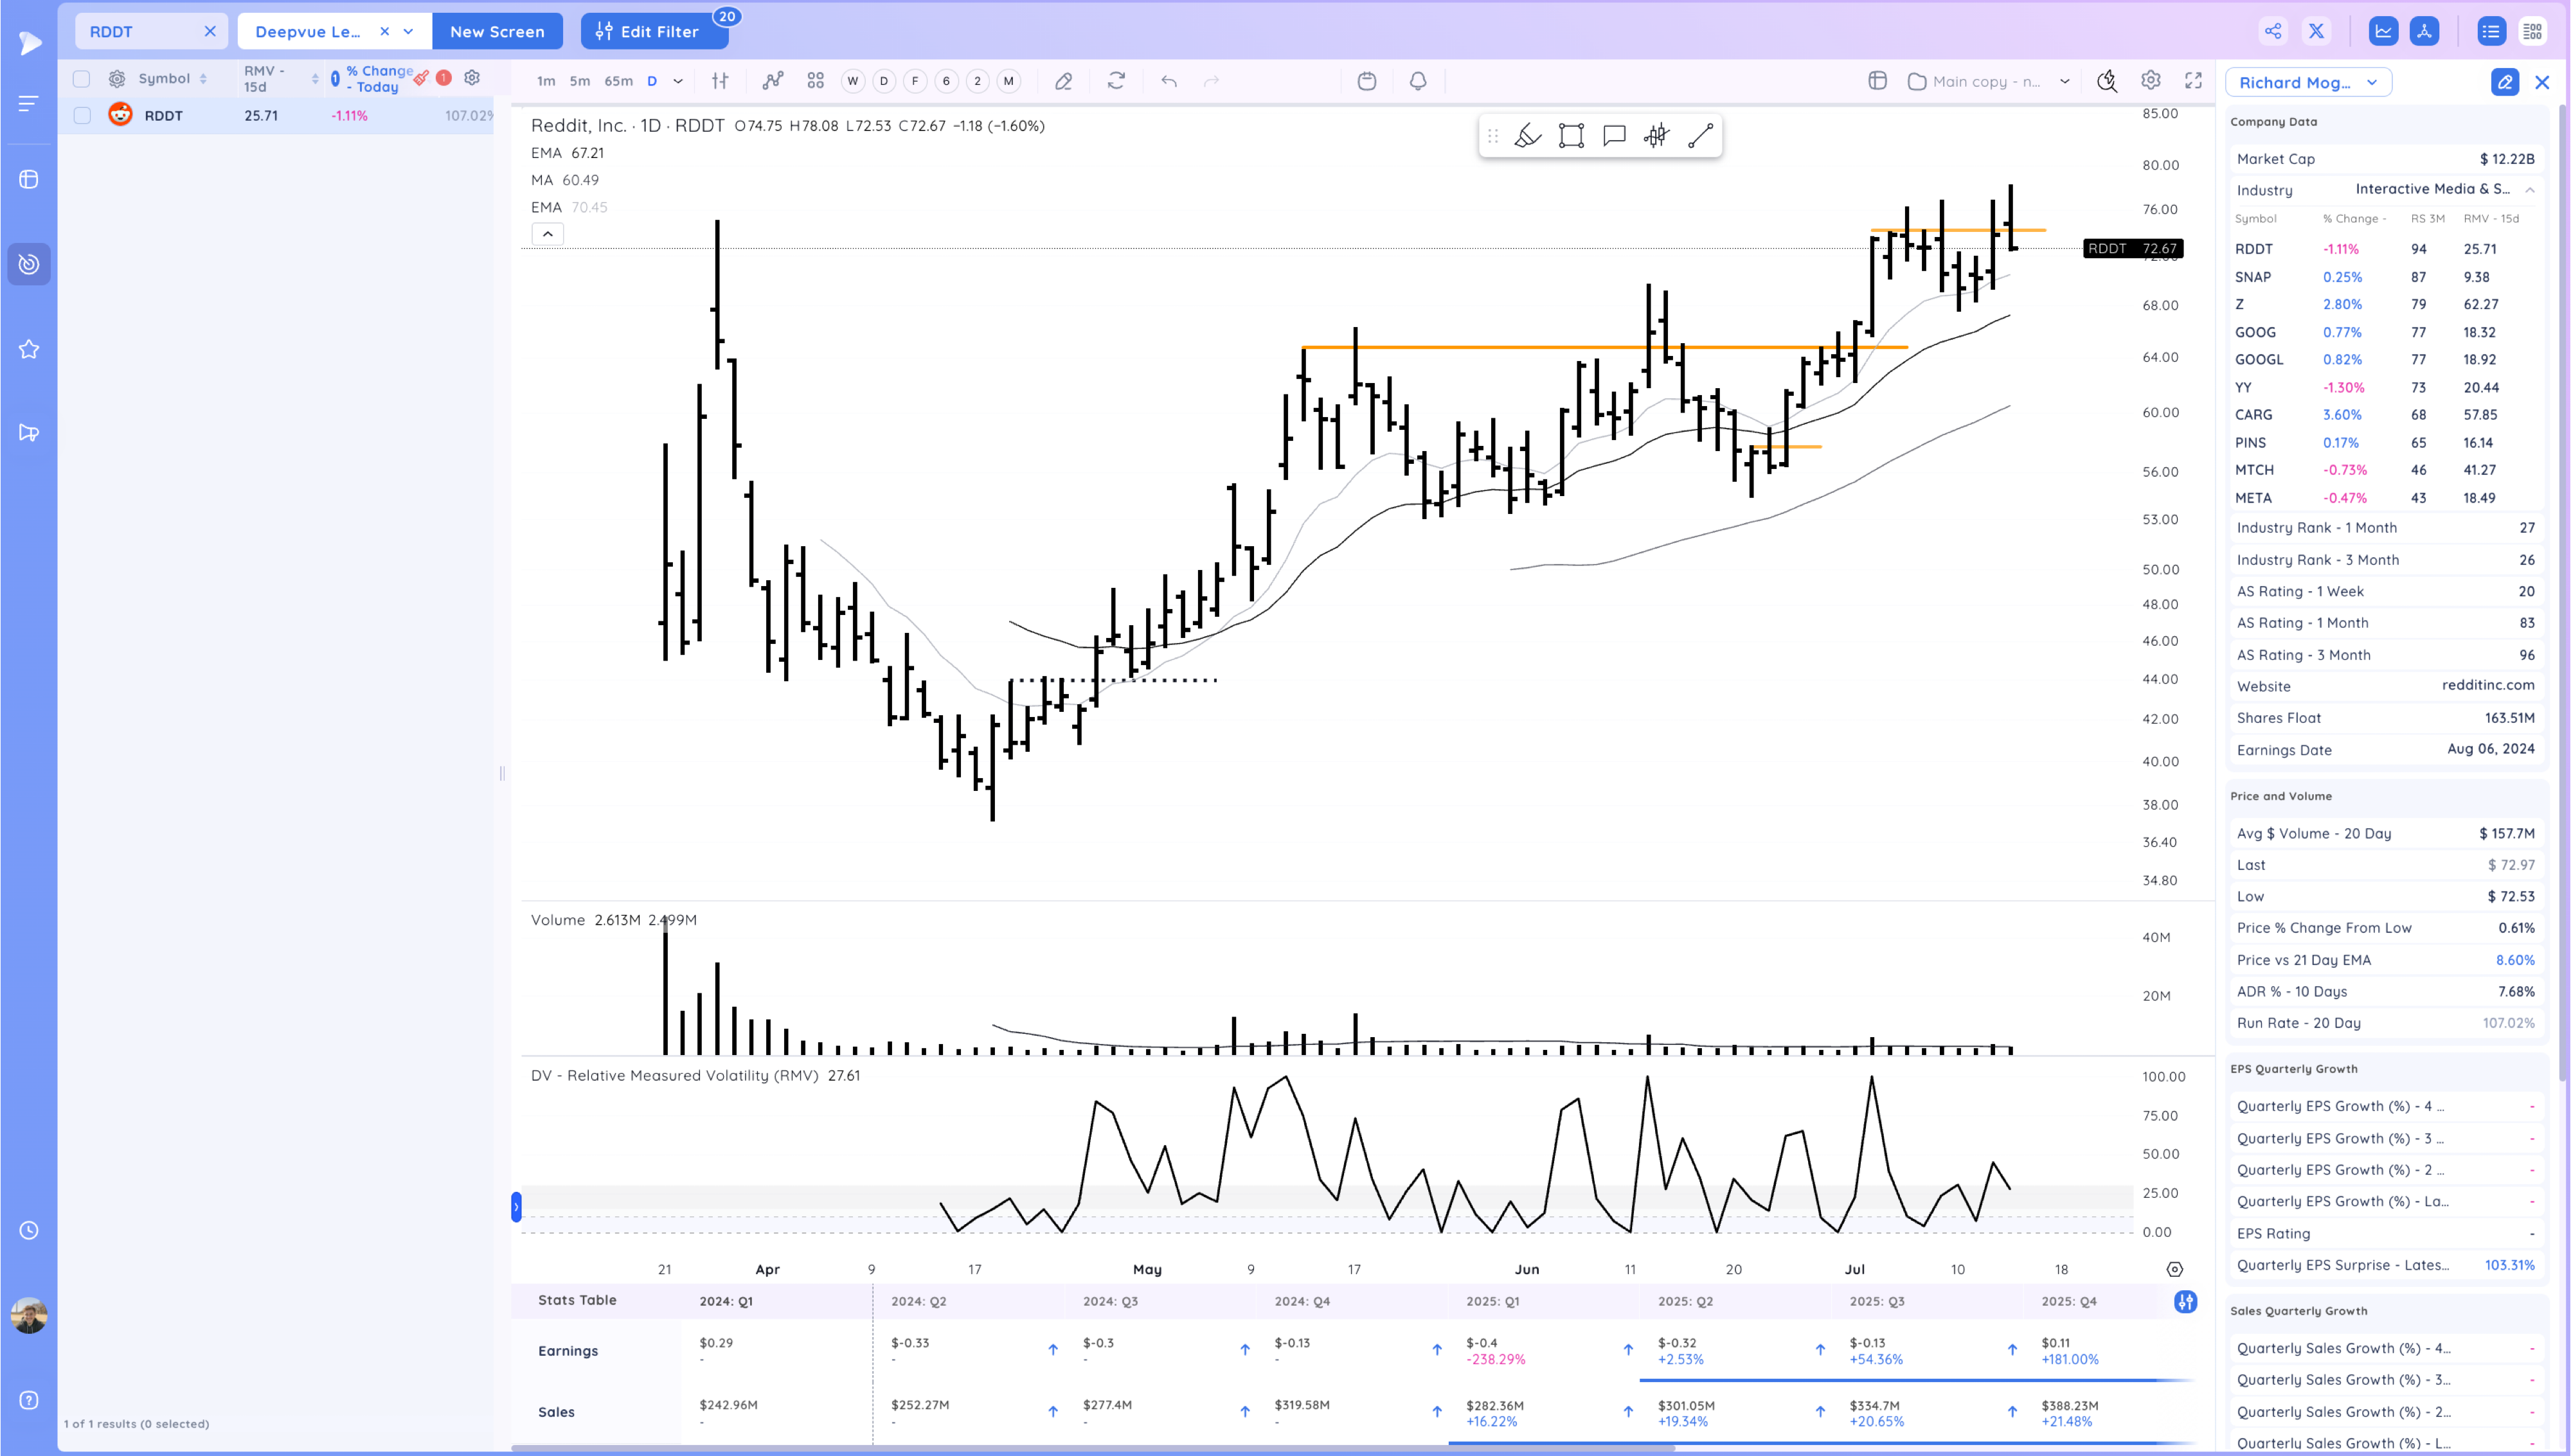Toggle the stats table settings button
Viewport: 2571px width, 1456px height.
(2185, 1301)
